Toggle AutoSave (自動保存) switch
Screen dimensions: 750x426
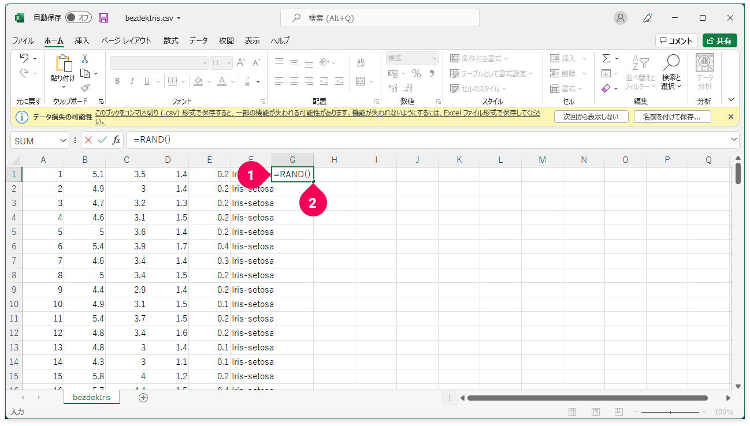point(78,18)
